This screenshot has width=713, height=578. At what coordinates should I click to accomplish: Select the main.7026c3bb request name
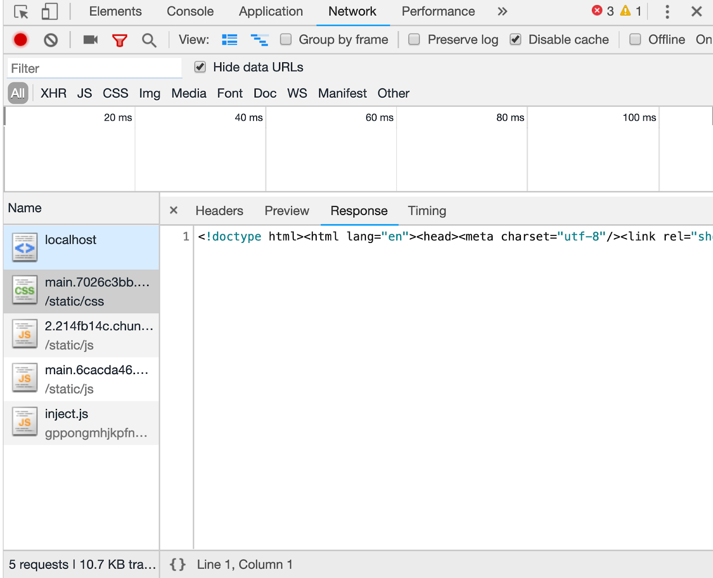[x=98, y=283]
